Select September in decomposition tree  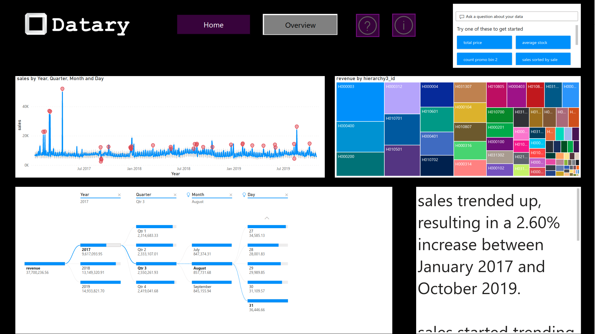coord(212,282)
